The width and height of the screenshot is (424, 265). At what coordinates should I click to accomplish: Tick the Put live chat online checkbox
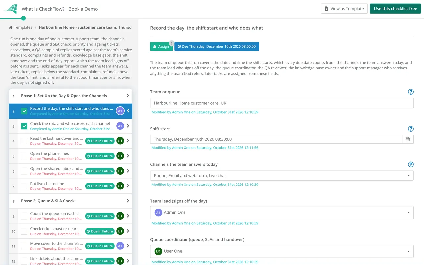(24, 186)
